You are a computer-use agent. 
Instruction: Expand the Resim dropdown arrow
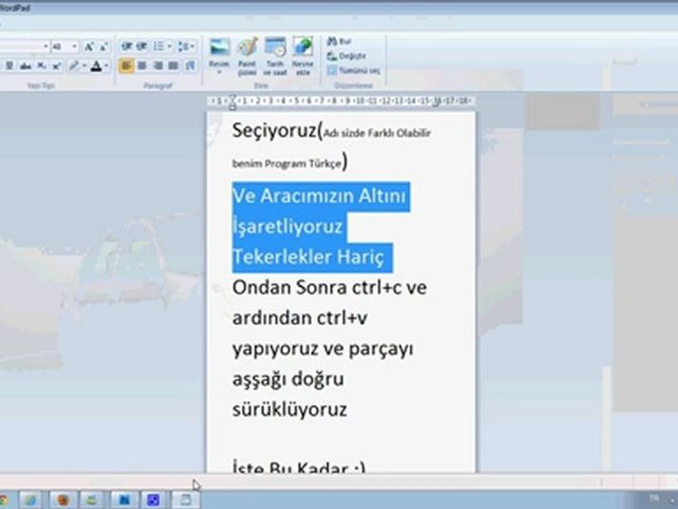219,72
